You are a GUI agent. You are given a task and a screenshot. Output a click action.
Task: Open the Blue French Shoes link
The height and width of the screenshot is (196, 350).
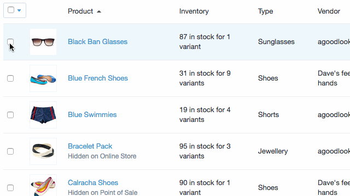tap(98, 78)
